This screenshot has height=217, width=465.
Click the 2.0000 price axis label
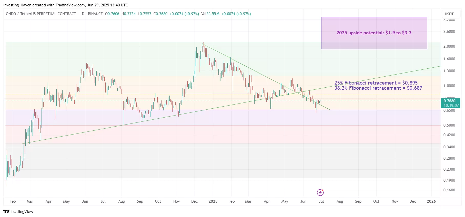449,46
